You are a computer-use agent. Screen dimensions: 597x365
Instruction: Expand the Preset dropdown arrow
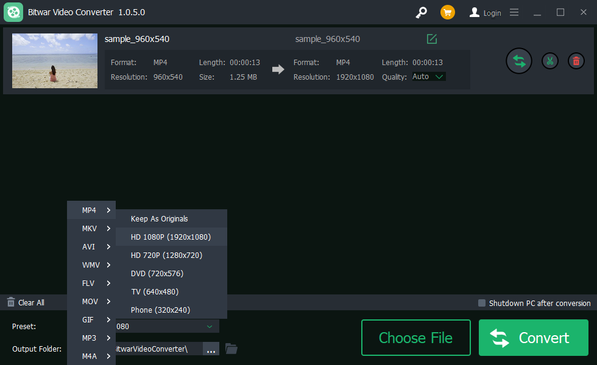(x=210, y=326)
